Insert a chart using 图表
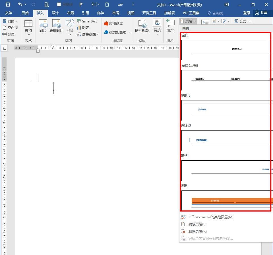273x255 pixels. pyautogui.click(x=83, y=28)
